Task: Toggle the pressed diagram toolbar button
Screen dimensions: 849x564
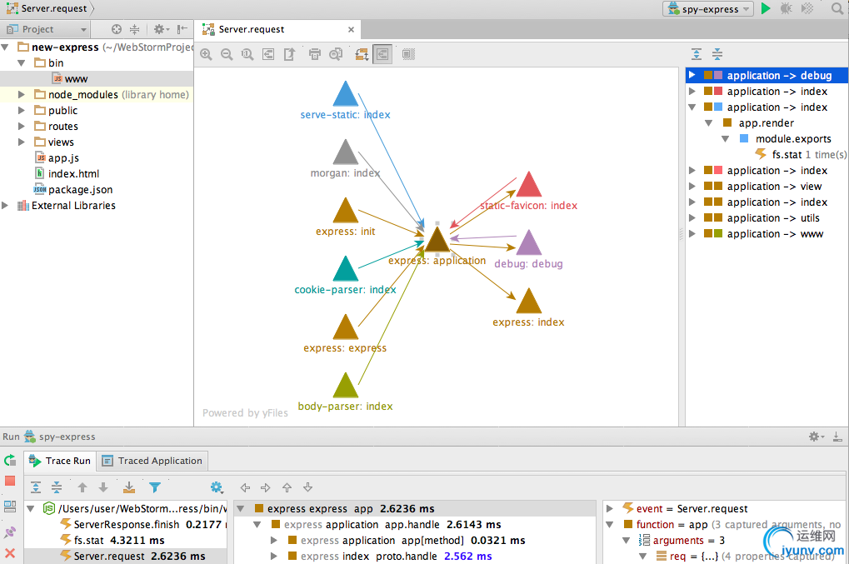Action: click(382, 54)
